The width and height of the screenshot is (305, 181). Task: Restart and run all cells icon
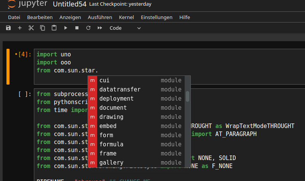pyautogui.click(x=100, y=28)
